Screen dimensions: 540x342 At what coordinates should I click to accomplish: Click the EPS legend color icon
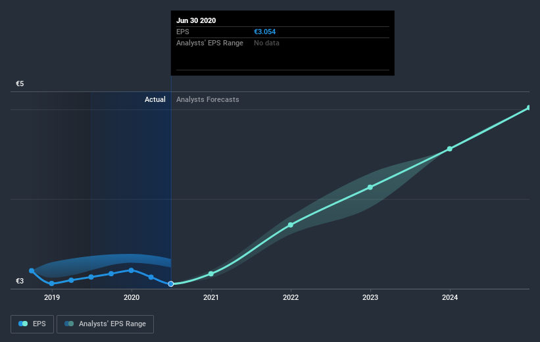pyautogui.click(x=23, y=324)
